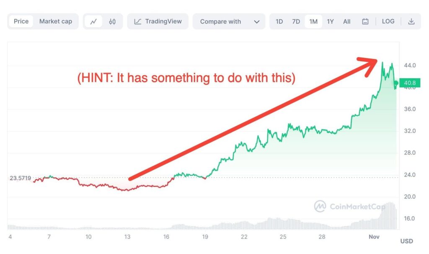Download chart data using the download icon
Image resolution: width=429 pixels, height=254 pixels.
pyautogui.click(x=411, y=21)
